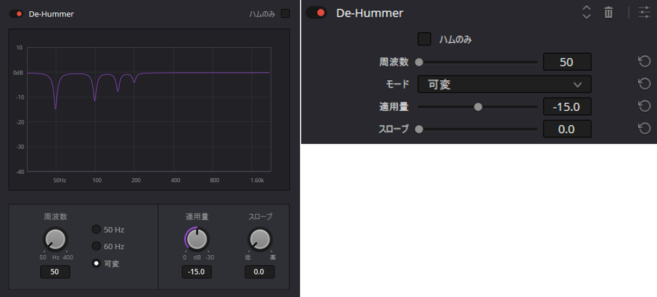657x297 pixels.
Task: Click the スロープ 0.0 value field in inspector
Action: [567, 129]
